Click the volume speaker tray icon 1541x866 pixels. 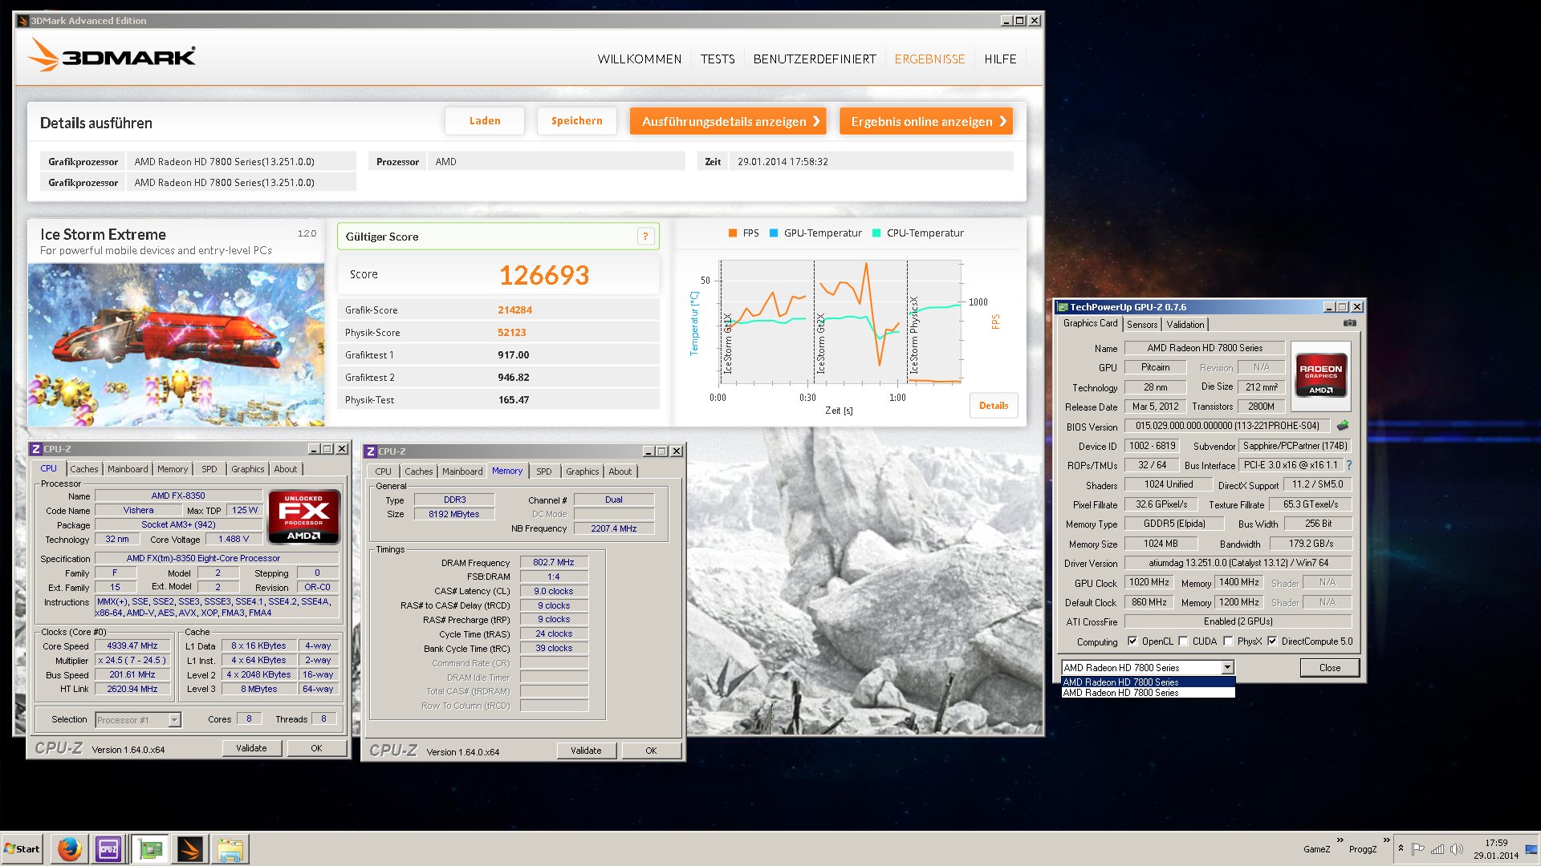pos(1457,849)
